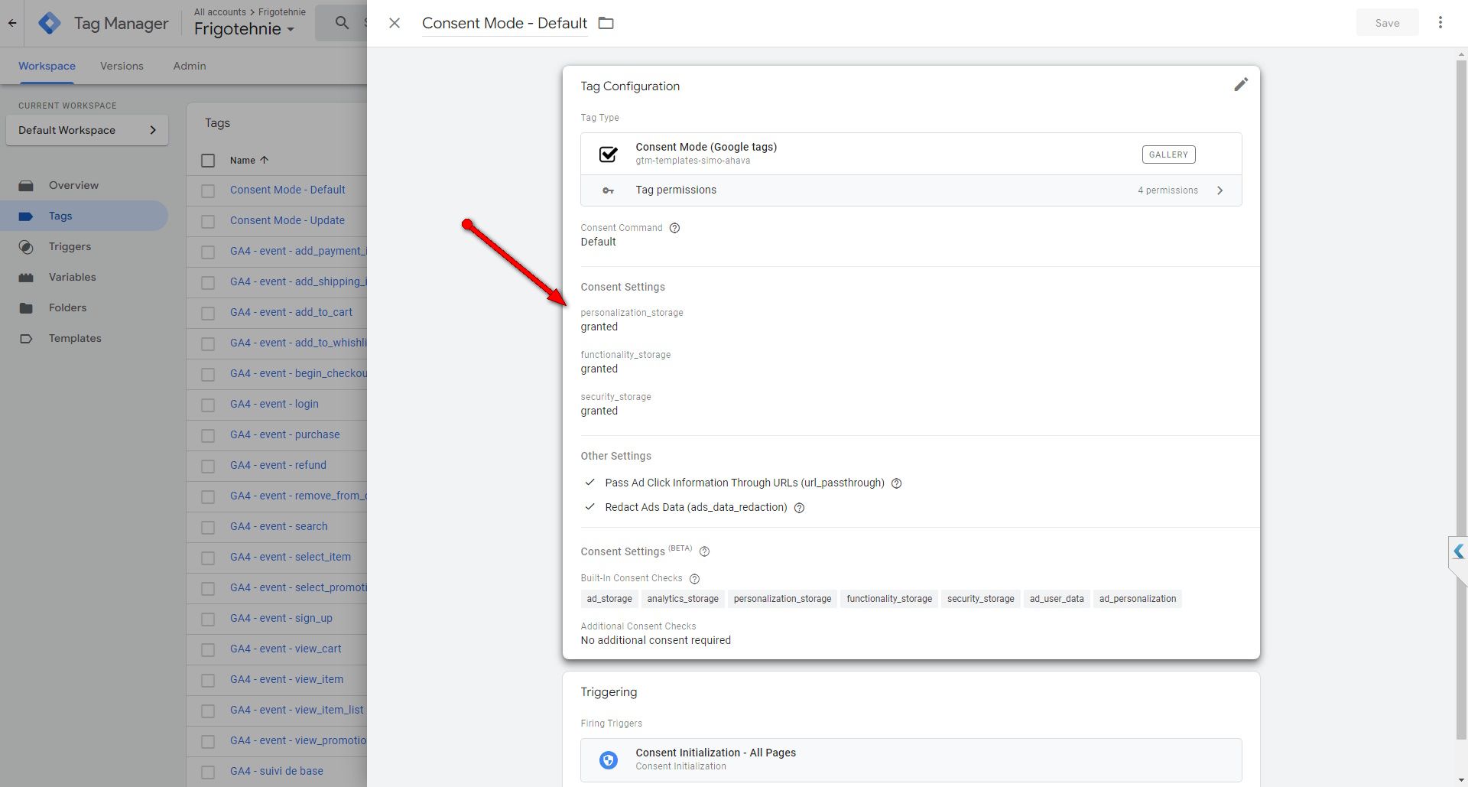Open the GA4 - event - view_item_list tag
Viewport: 1468px width, 787px height.
(x=297, y=710)
